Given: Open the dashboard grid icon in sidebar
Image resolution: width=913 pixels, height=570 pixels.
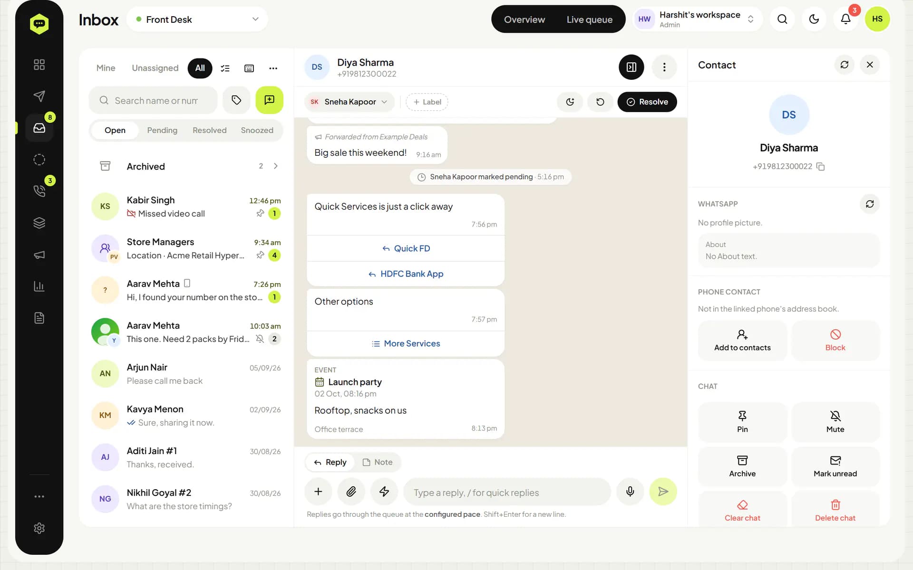Looking at the screenshot, I should coord(39,65).
